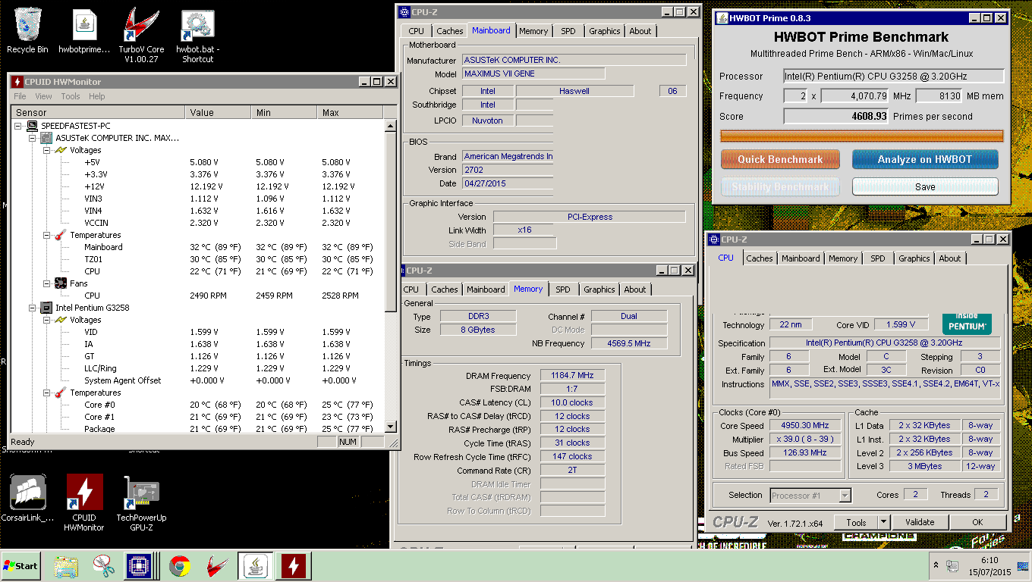
Task: Switch to the CPU-Z taskbar icon
Action: pos(140,566)
